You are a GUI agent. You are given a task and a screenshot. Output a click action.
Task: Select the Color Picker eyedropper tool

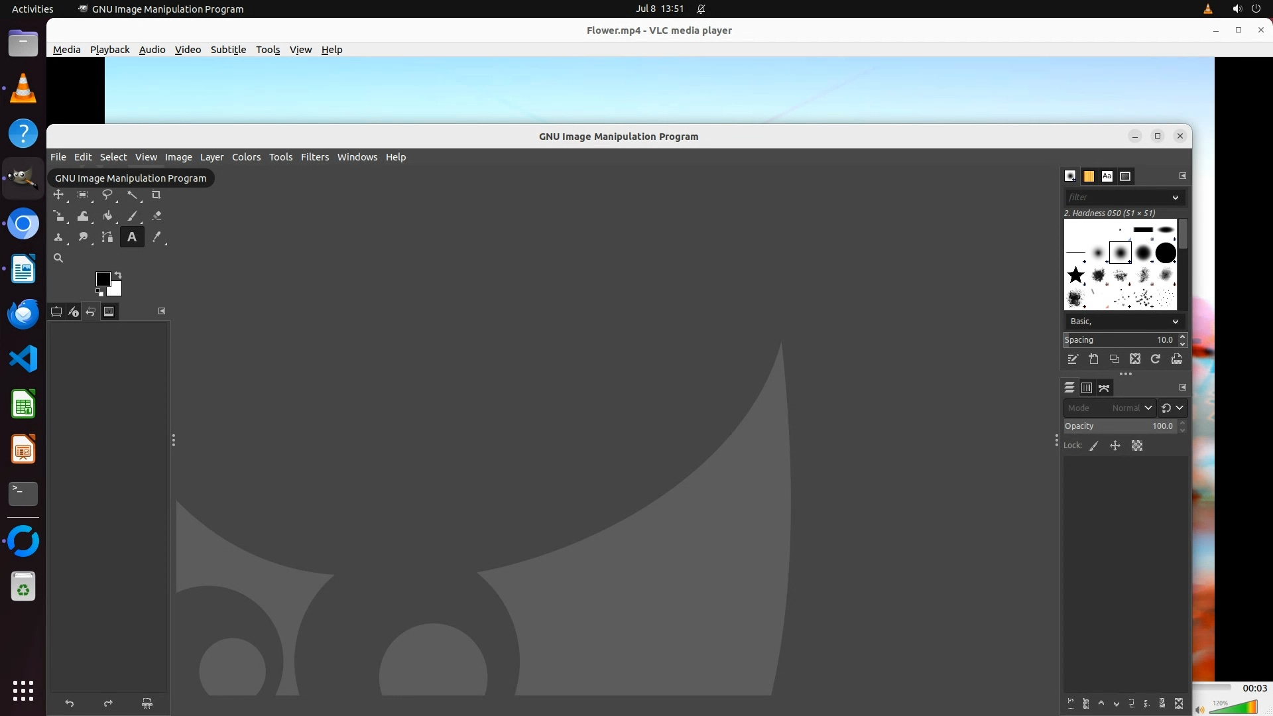[156, 237]
